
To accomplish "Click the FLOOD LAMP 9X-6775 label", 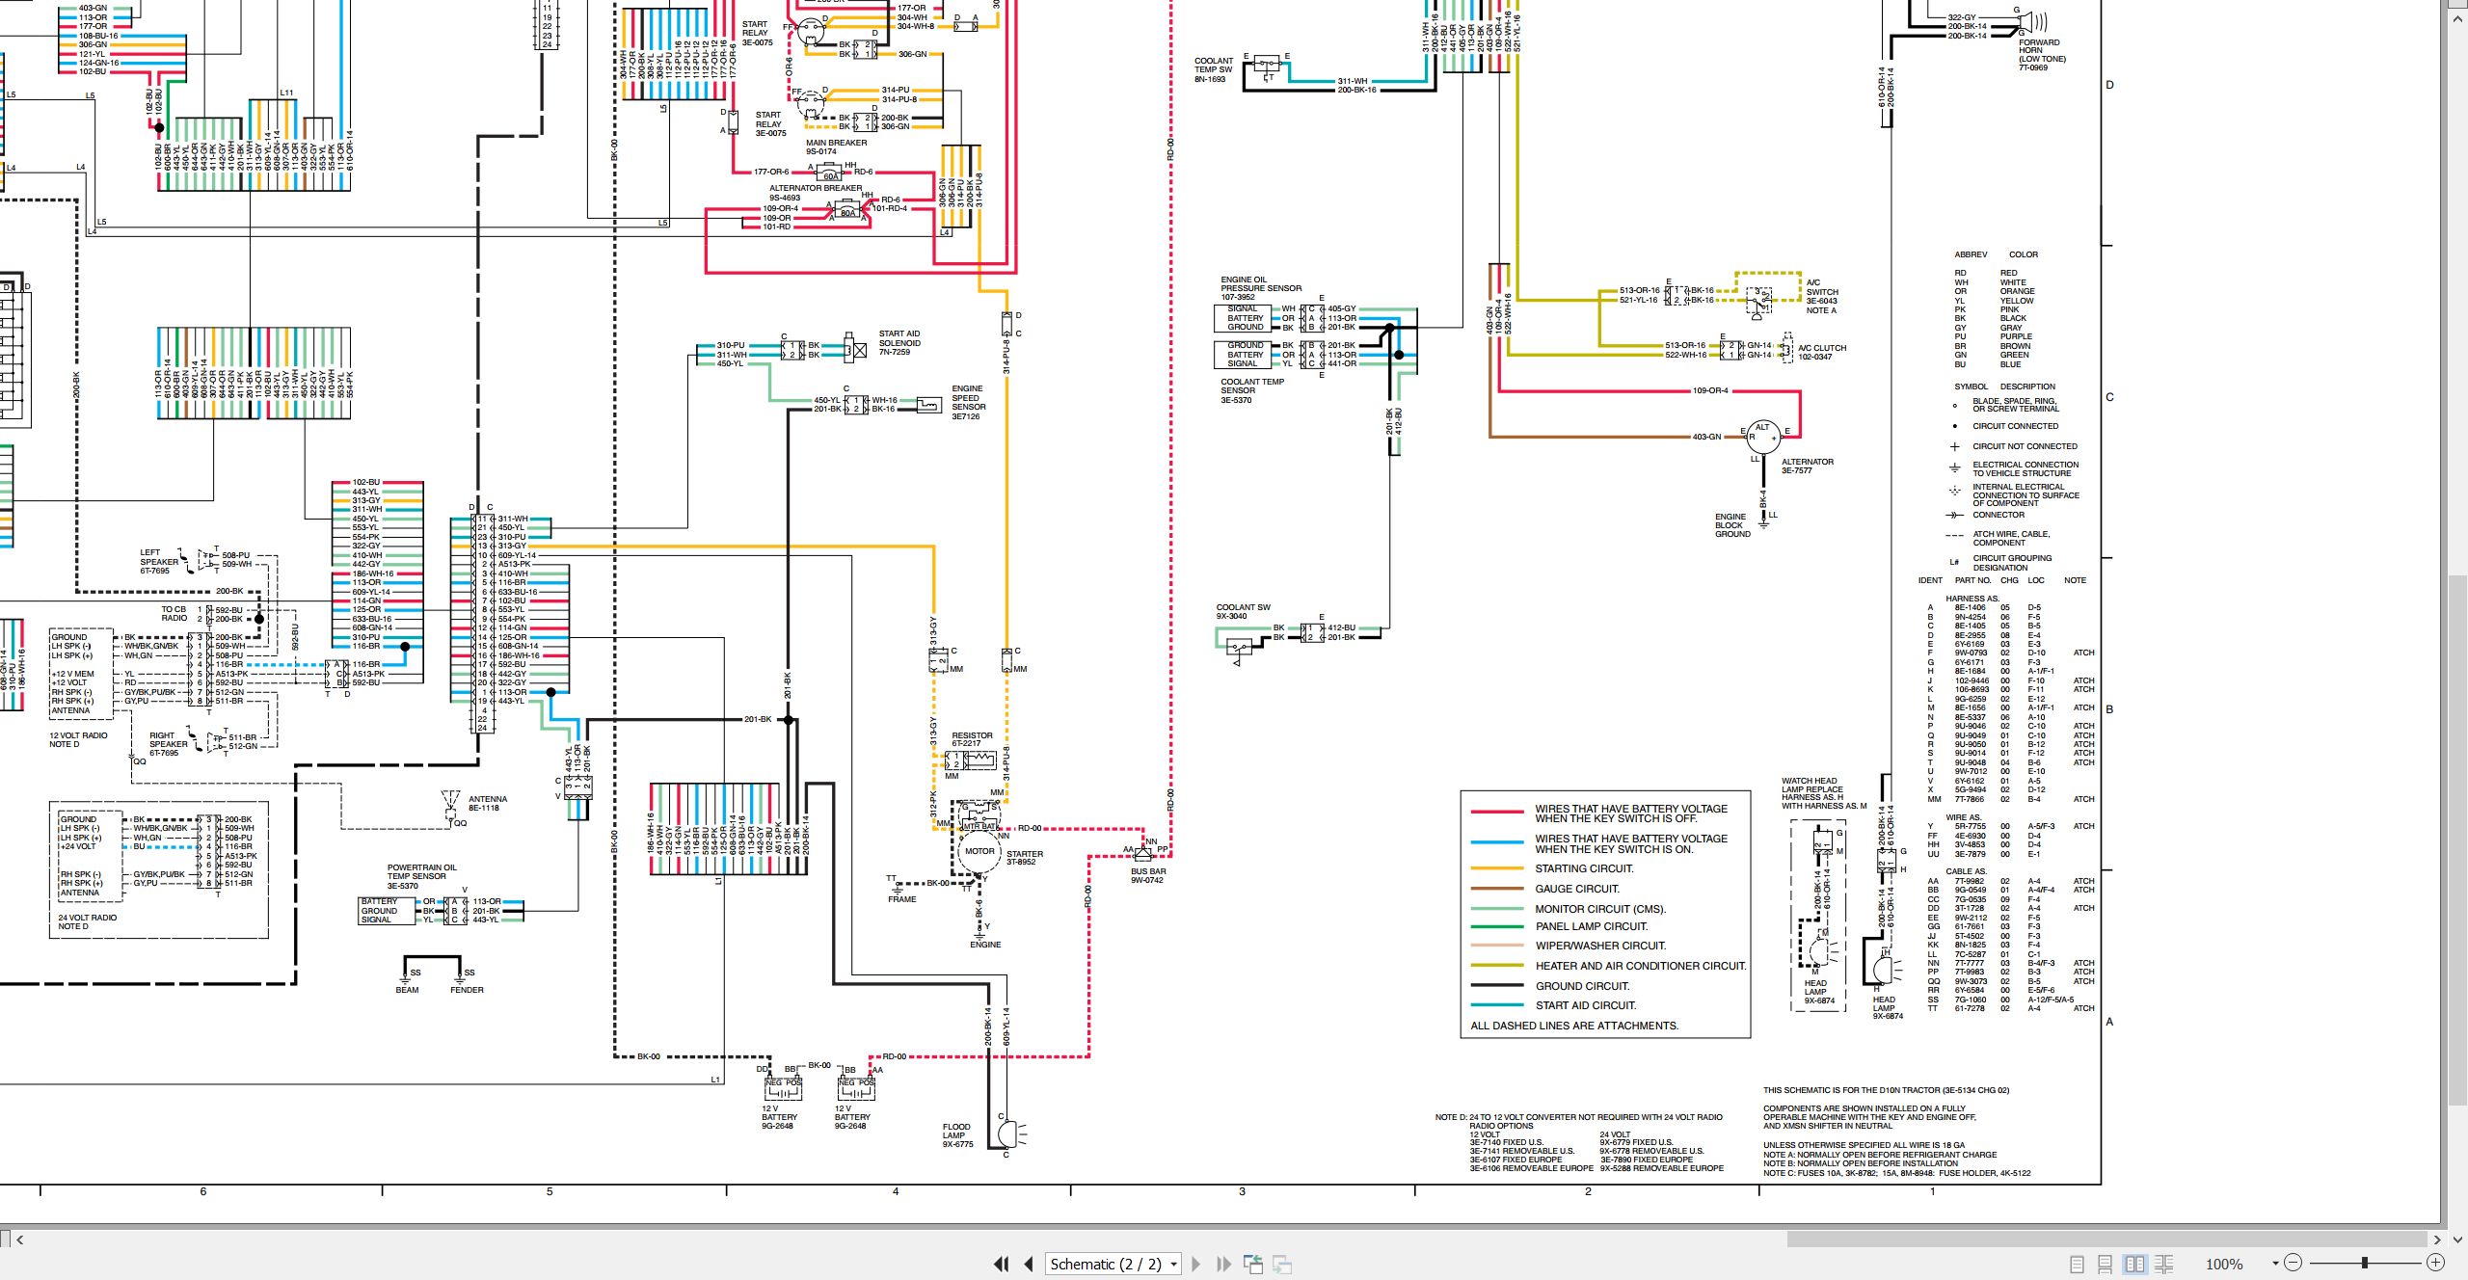I will click(957, 1135).
